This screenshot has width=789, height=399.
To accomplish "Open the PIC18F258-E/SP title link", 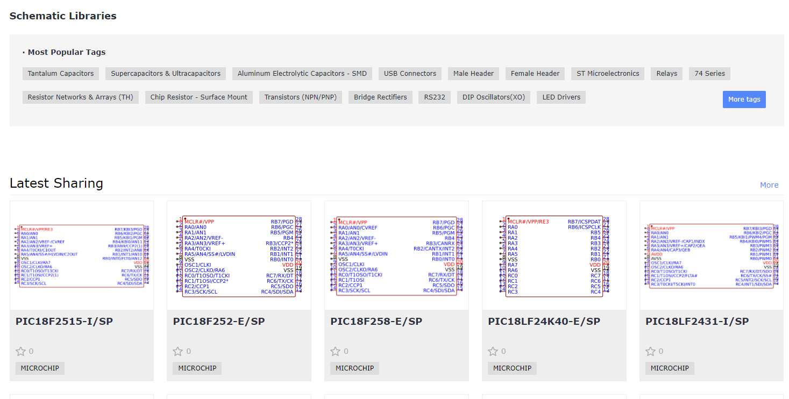I will pos(376,321).
